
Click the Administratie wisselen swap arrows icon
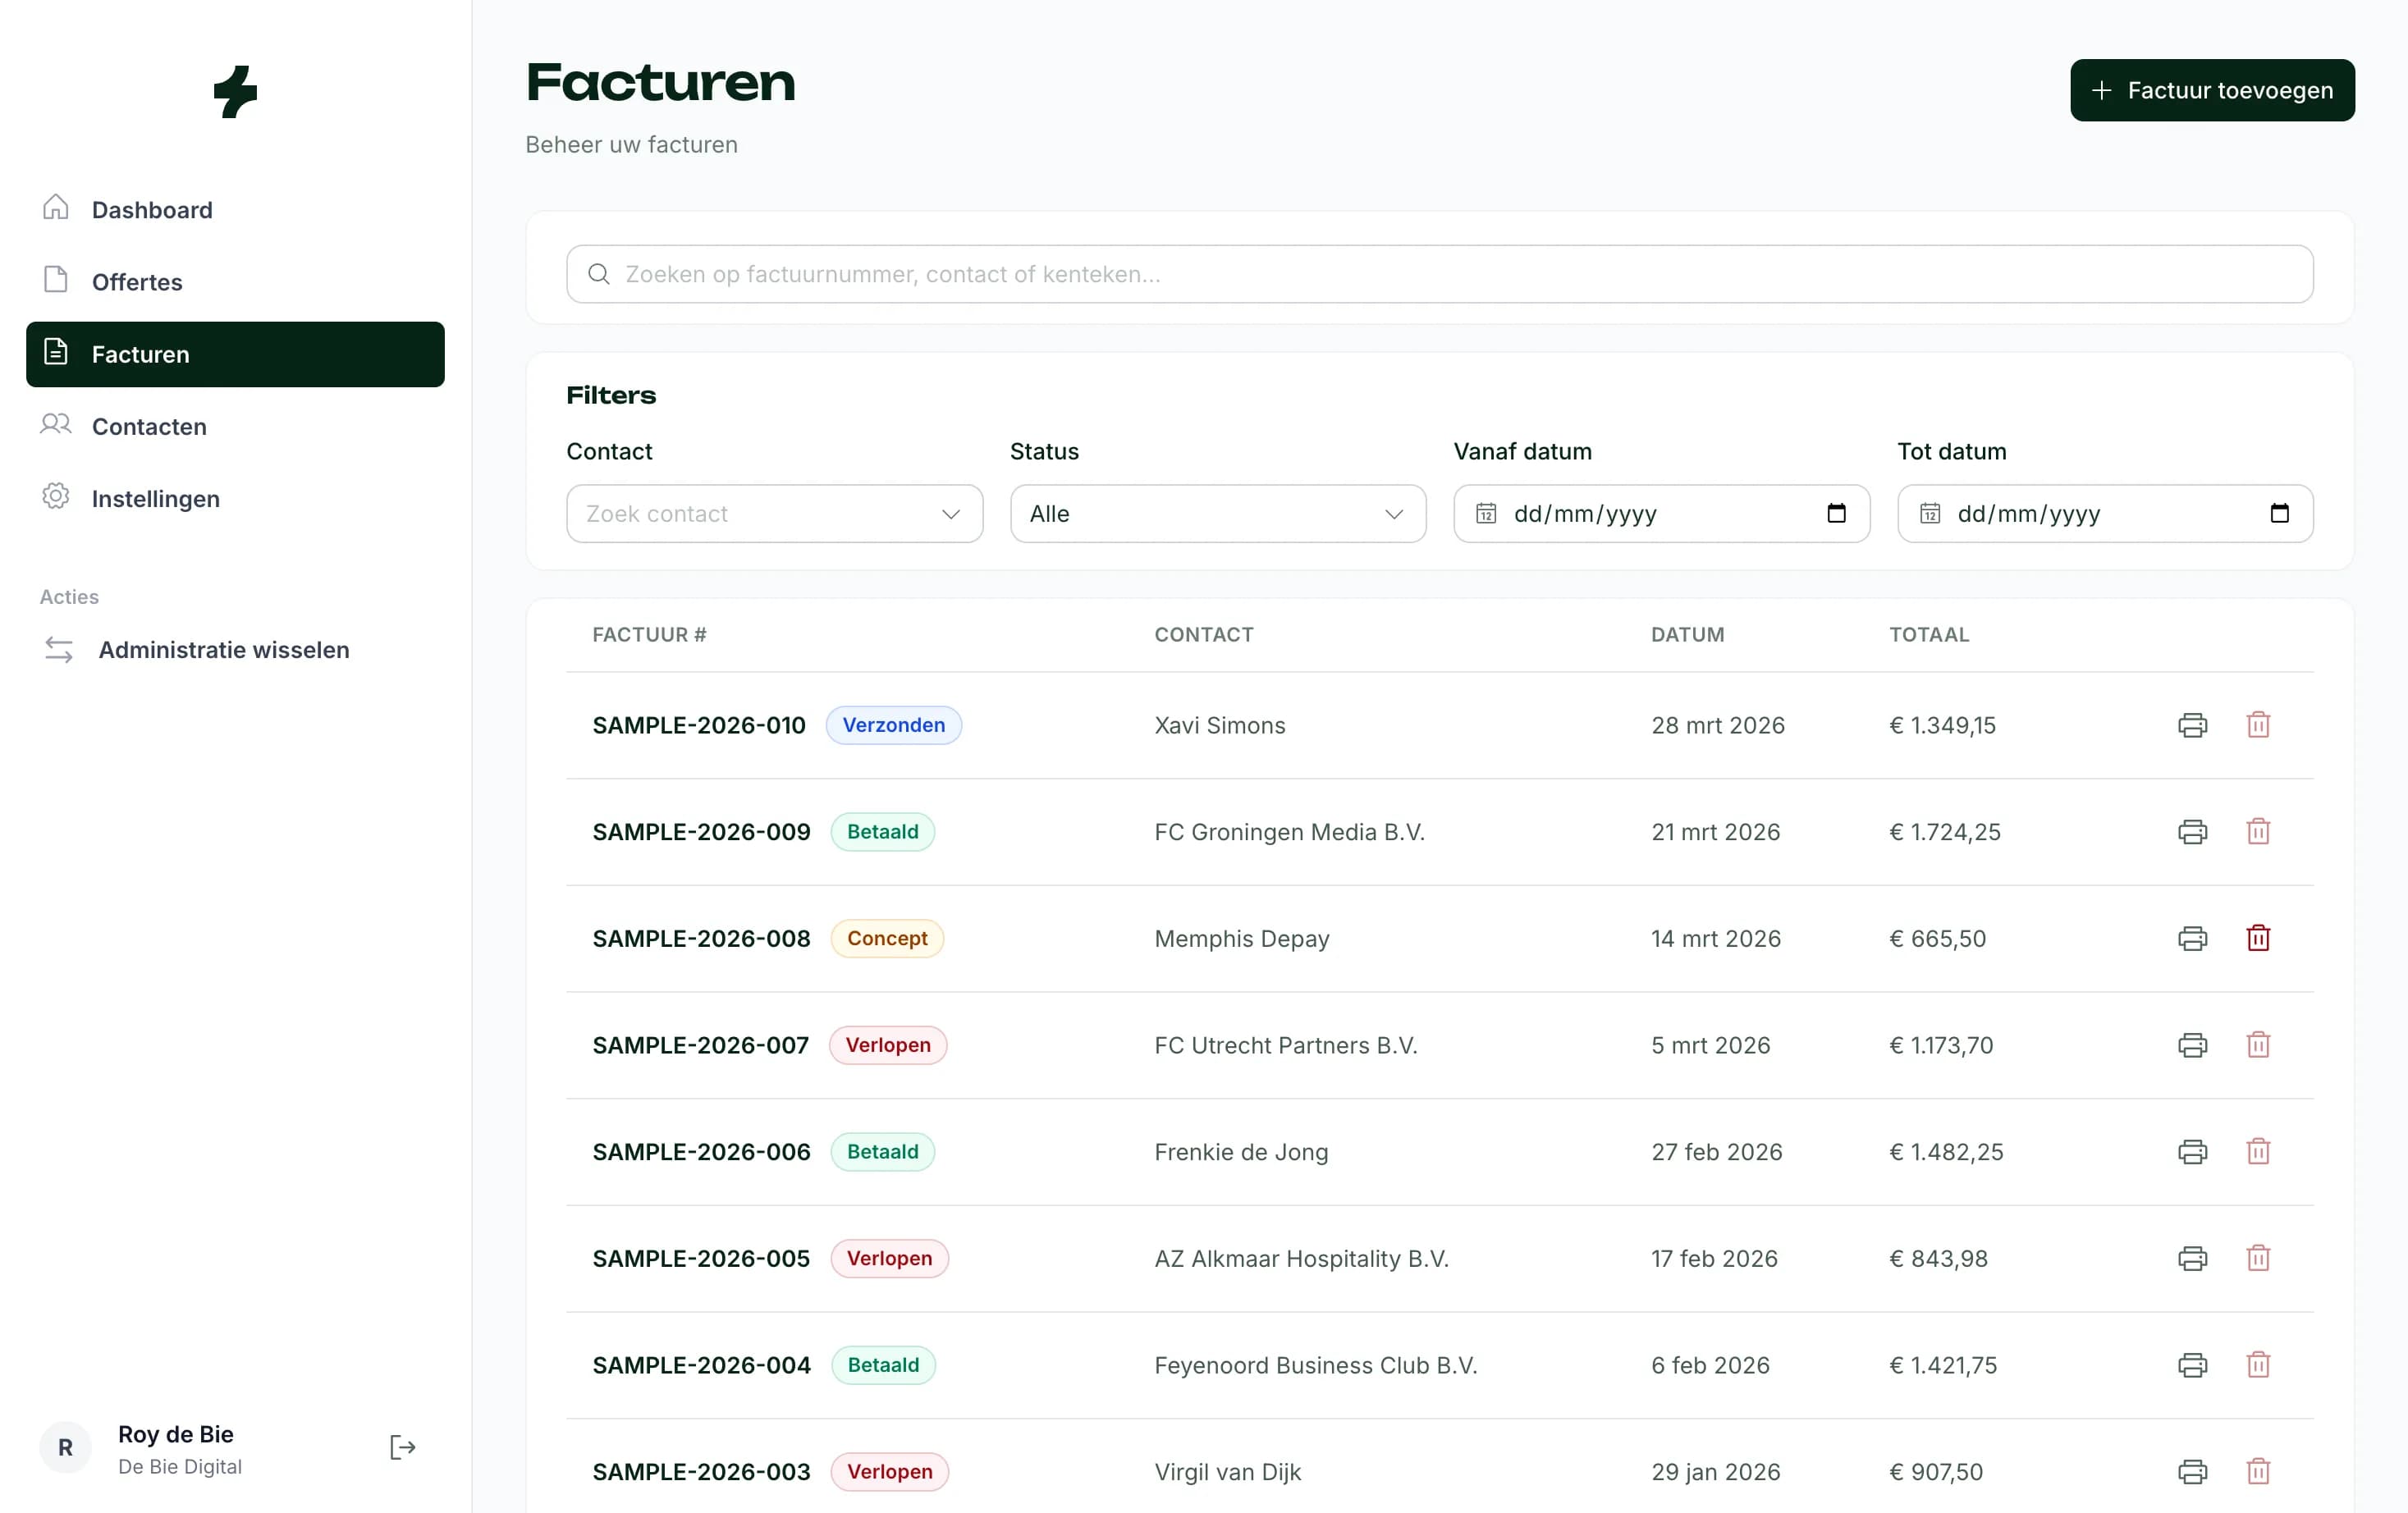(x=58, y=649)
